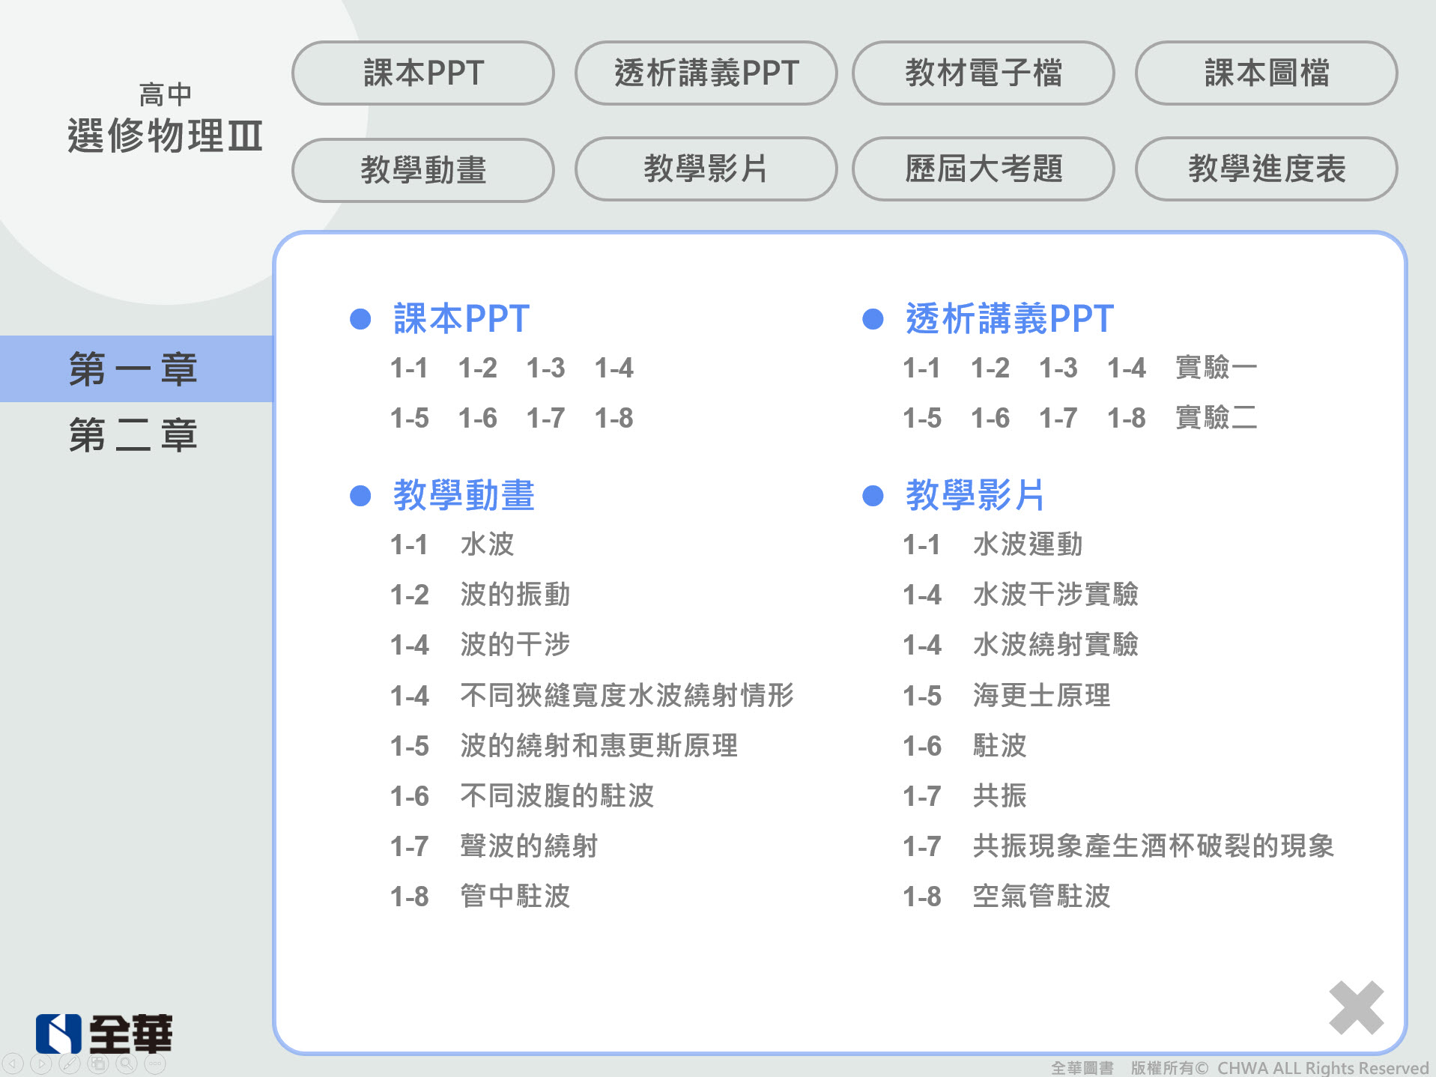Open the 教學影片 top button
Image resolution: width=1436 pixels, height=1077 pixels.
click(x=706, y=169)
